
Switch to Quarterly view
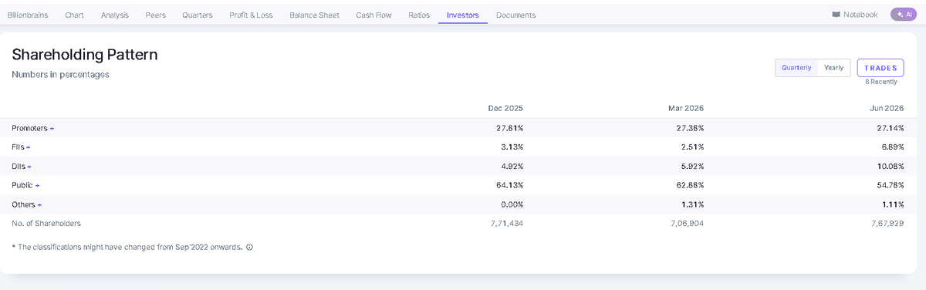(796, 68)
